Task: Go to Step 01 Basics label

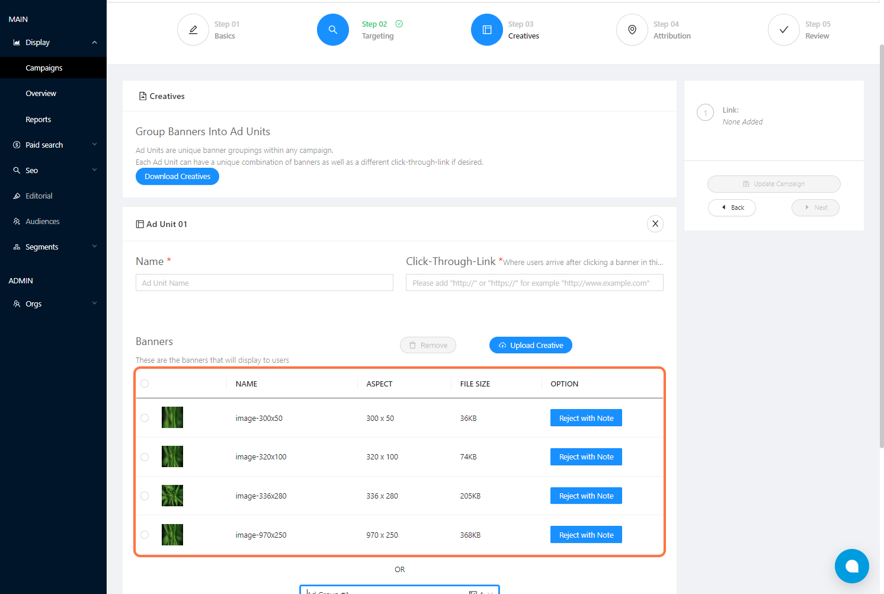Action: pos(227,30)
